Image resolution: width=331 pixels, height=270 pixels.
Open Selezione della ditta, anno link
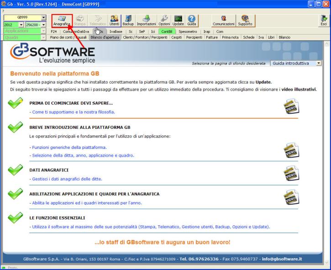click(83, 155)
